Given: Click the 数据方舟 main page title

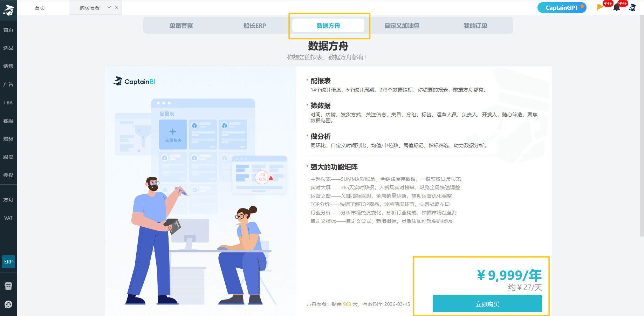Looking at the screenshot, I should (328, 46).
